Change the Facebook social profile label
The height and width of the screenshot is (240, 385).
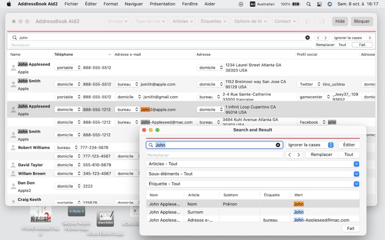point(312,122)
